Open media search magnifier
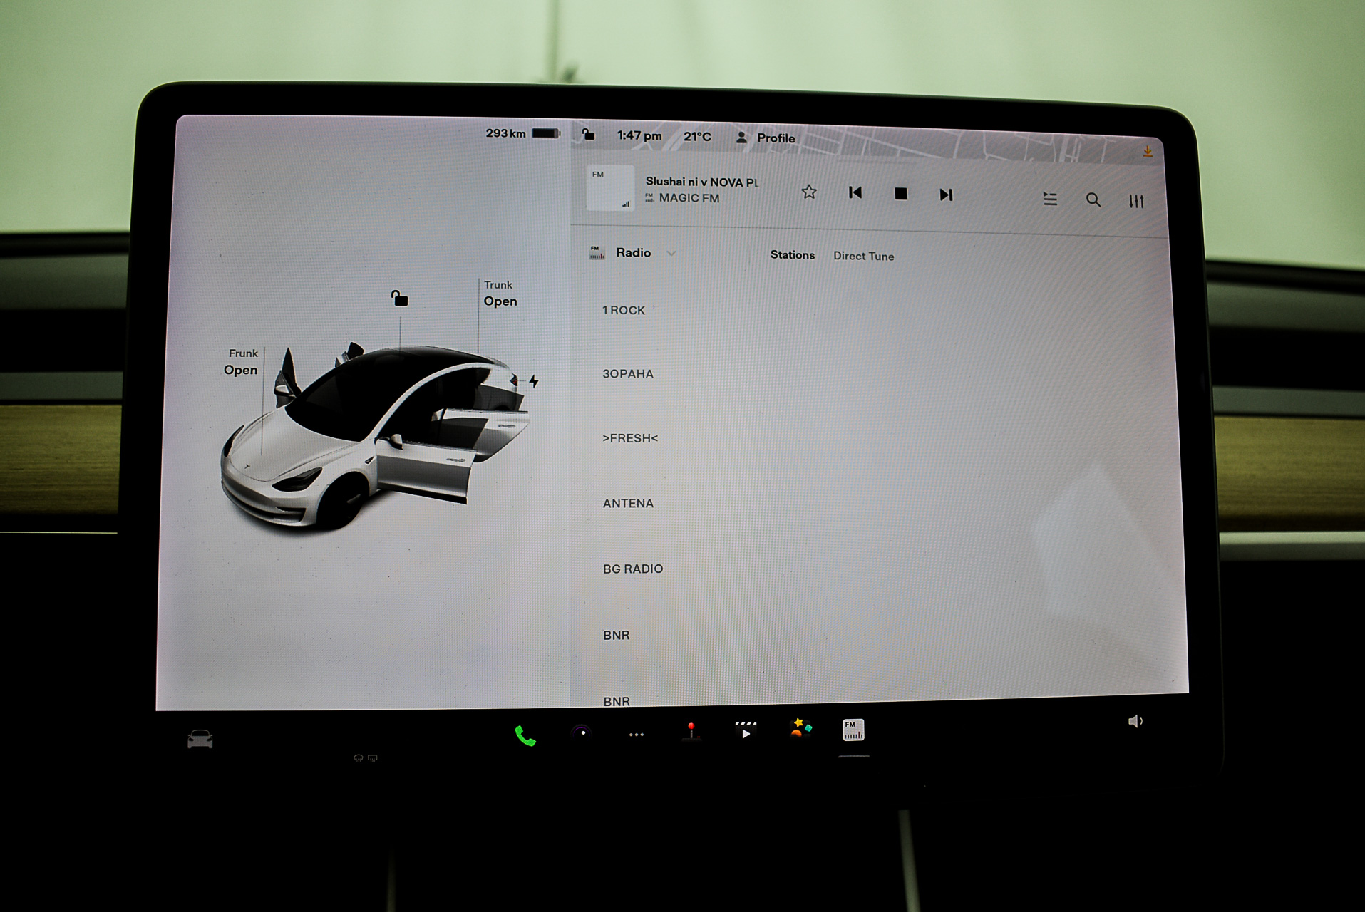 pos(1093,200)
